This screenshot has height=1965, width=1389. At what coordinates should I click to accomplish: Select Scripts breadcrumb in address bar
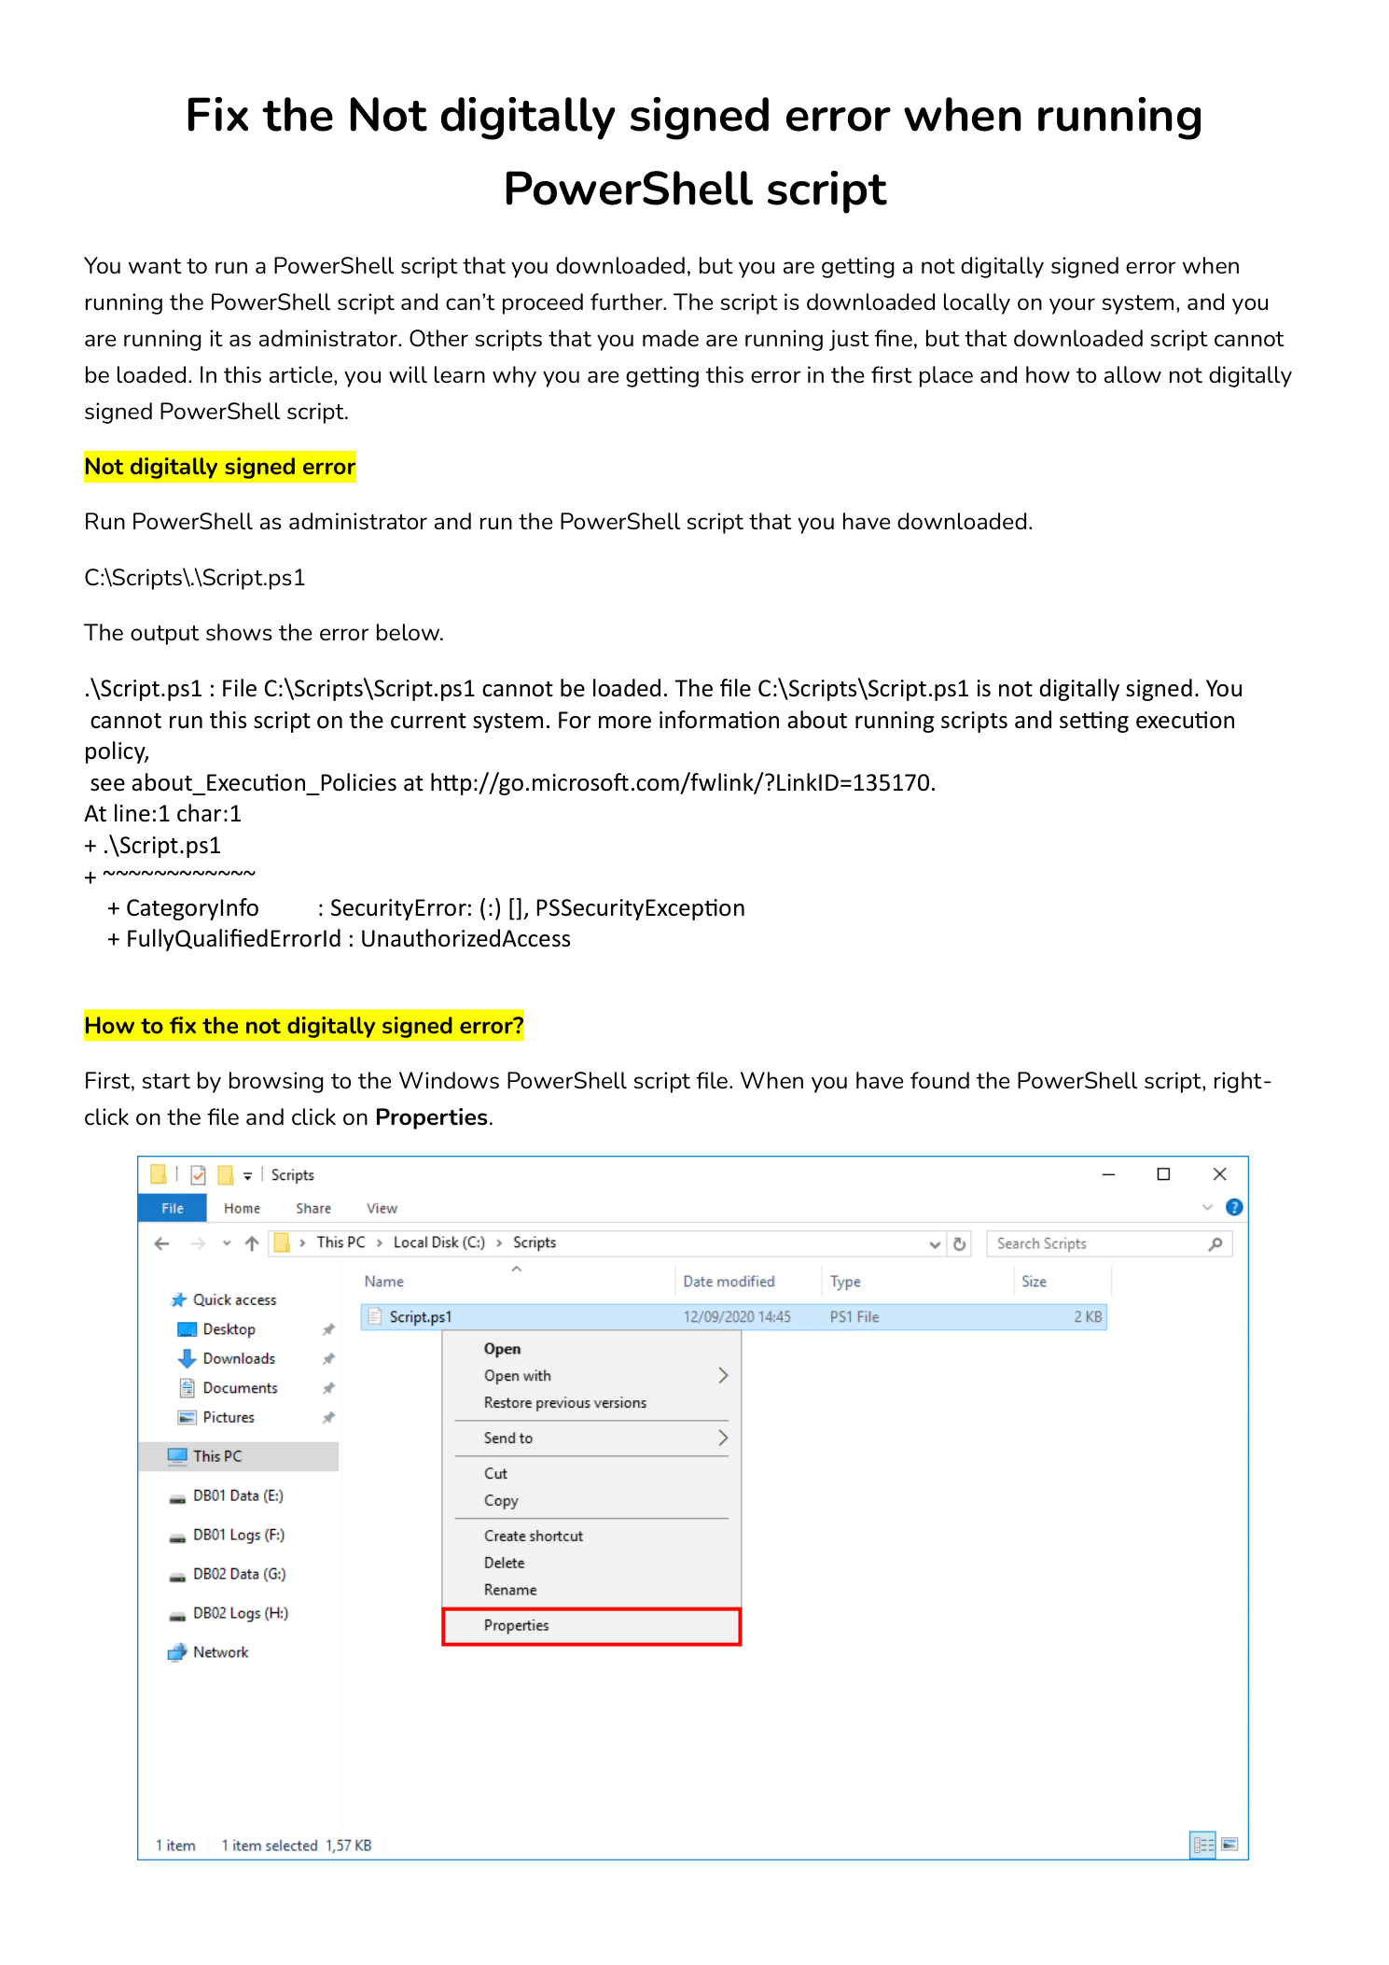535,1242
